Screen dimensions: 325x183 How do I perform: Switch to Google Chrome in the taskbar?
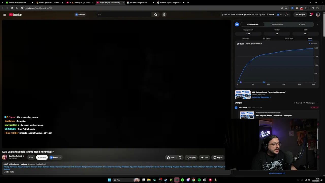[193, 180]
